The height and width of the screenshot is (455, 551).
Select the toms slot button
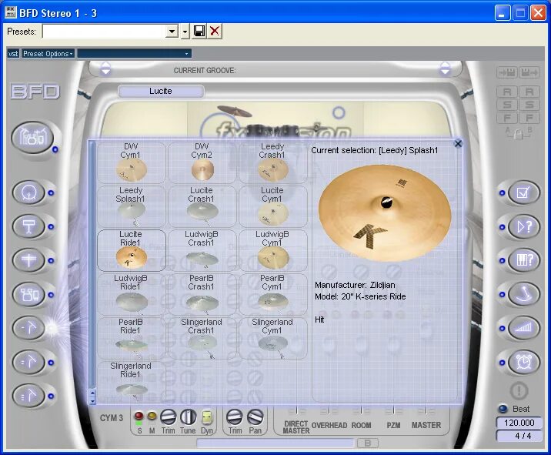(28, 294)
